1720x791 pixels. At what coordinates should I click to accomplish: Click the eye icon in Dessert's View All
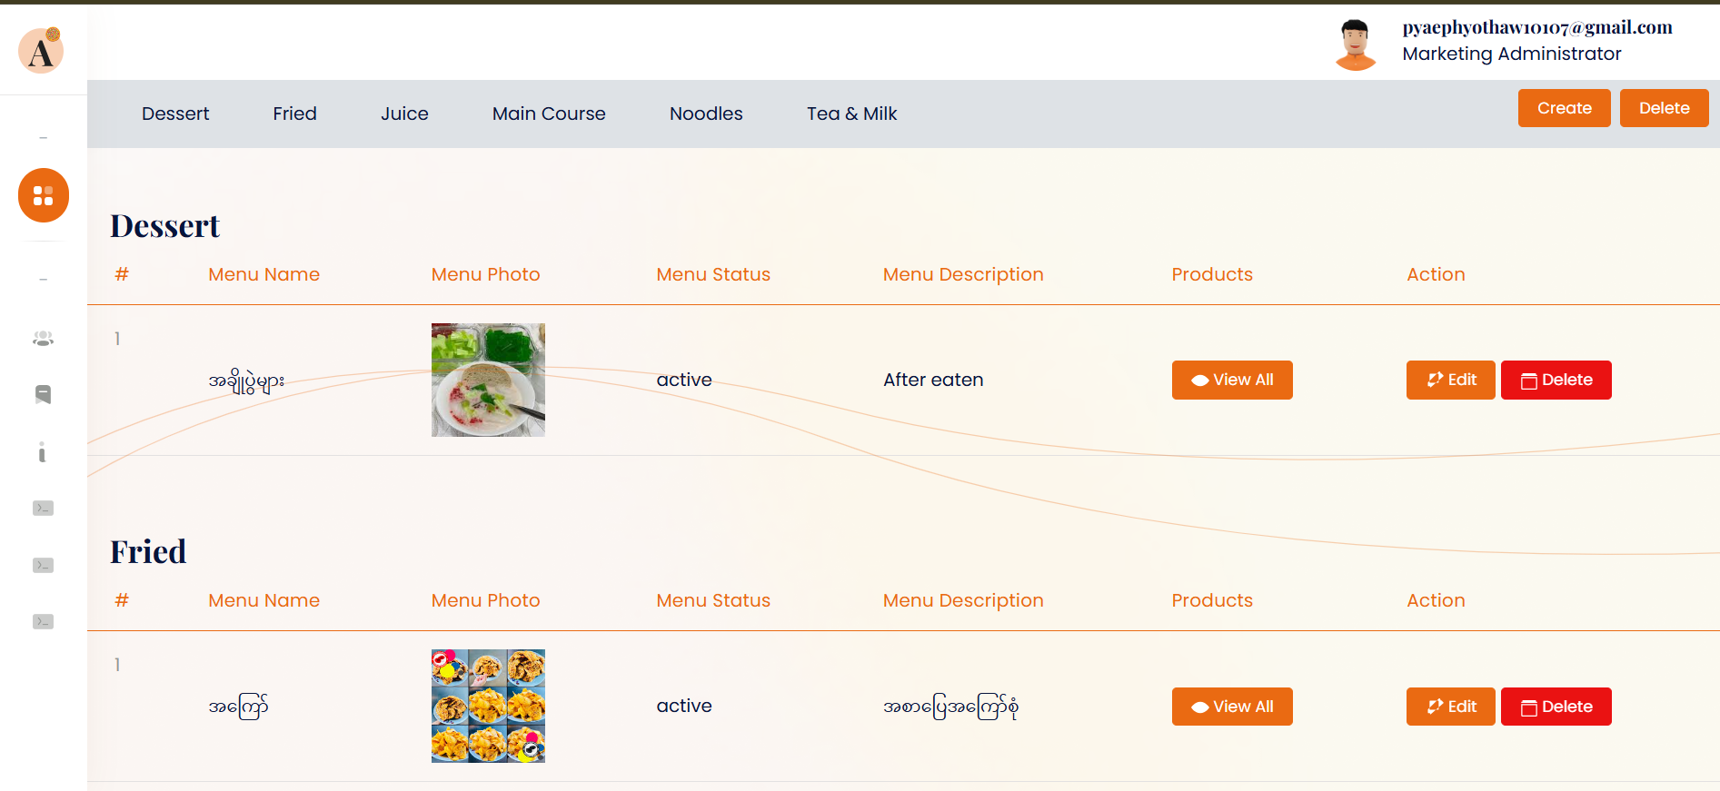tap(1199, 381)
